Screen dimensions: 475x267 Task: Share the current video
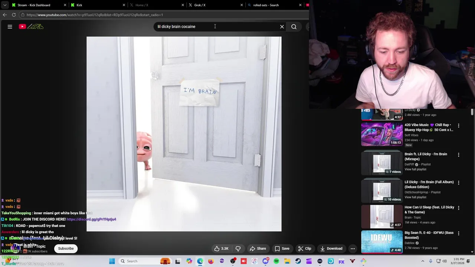click(x=258, y=248)
